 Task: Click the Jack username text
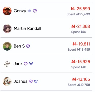[18, 64]
